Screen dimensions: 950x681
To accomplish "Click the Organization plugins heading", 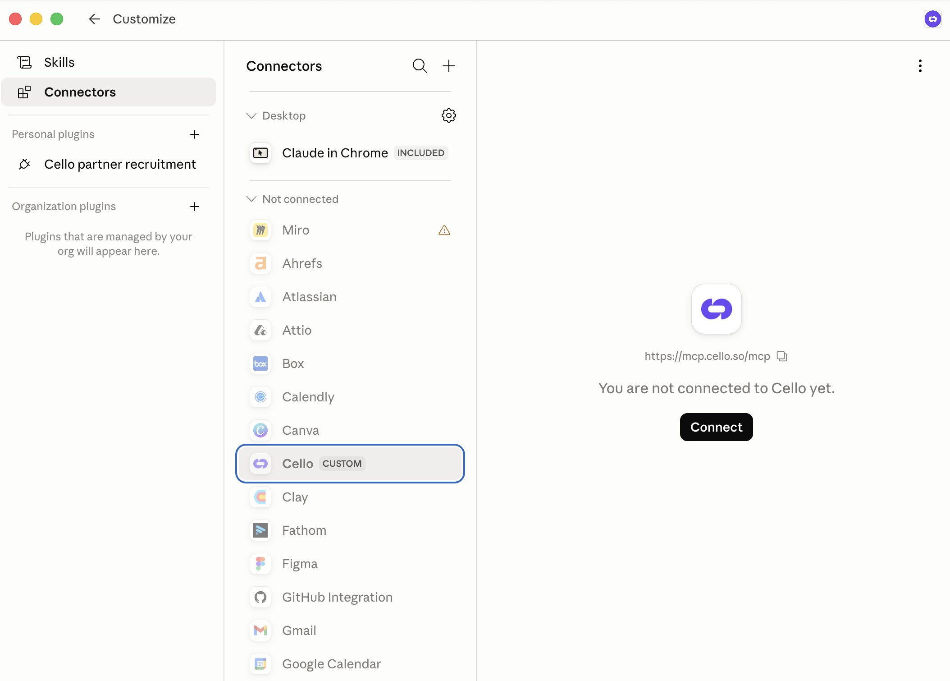I will coord(64,207).
